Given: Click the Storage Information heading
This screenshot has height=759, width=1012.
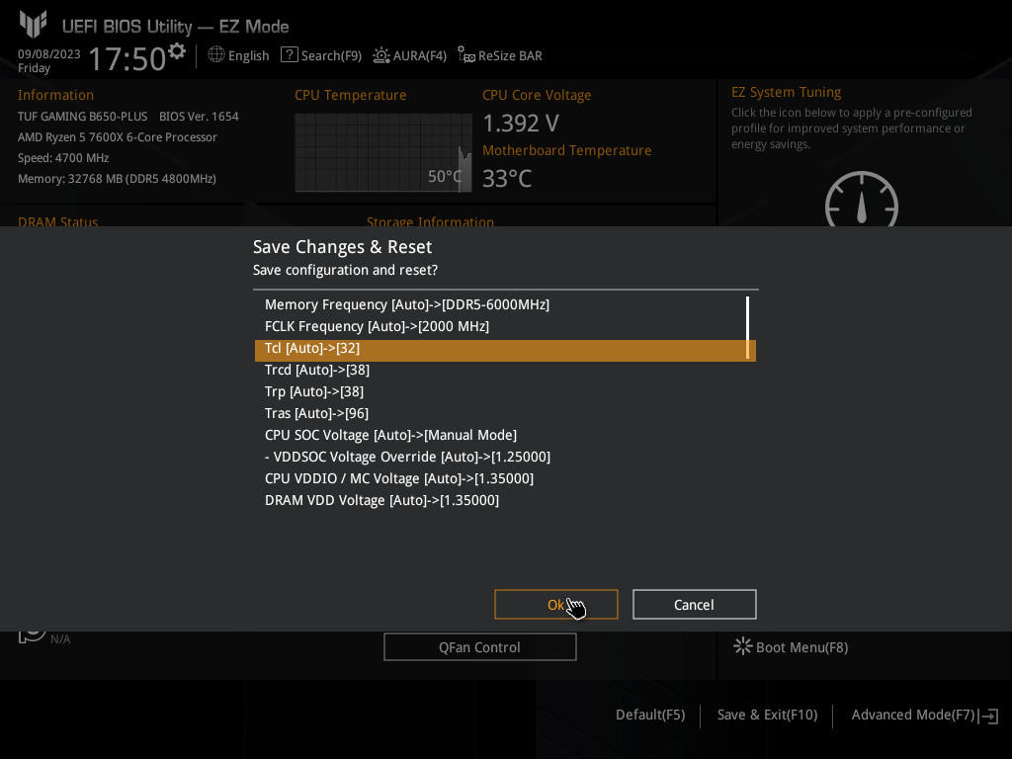Looking at the screenshot, I should click(x=430, y=220).
